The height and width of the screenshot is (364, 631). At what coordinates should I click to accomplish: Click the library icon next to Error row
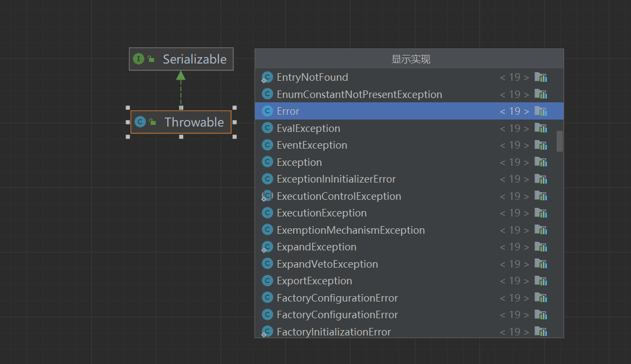tap(541, 110)
